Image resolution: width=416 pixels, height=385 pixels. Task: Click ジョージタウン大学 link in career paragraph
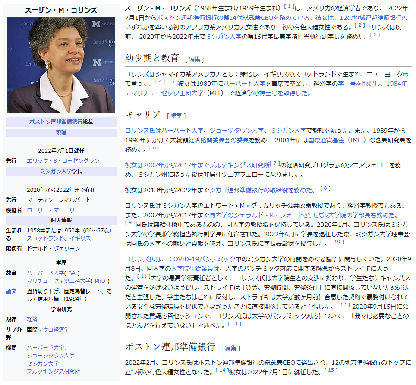(236, 131)
